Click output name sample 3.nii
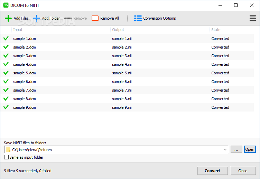Image resolution: width=260 pixels, height=179 pixels. (x=122, y=56)
